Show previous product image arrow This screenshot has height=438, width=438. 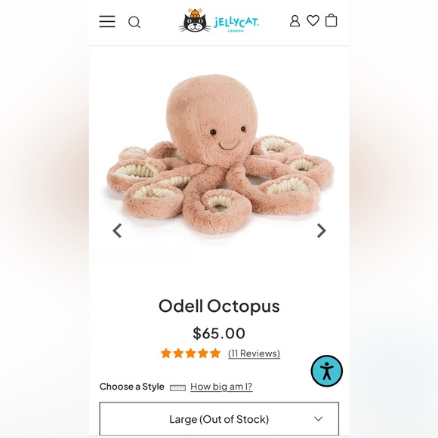coord(117,231)
